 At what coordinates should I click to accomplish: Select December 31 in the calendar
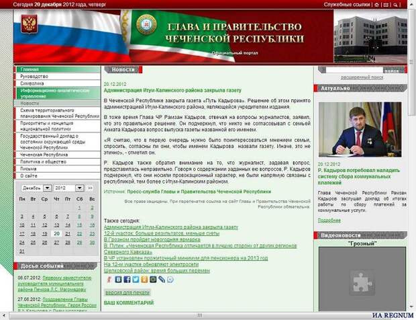pos(21,251)
